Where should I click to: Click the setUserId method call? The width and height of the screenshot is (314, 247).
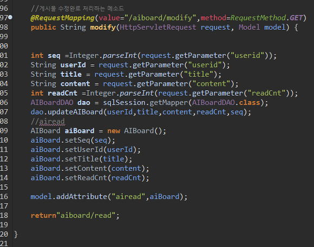coord(83,150)
